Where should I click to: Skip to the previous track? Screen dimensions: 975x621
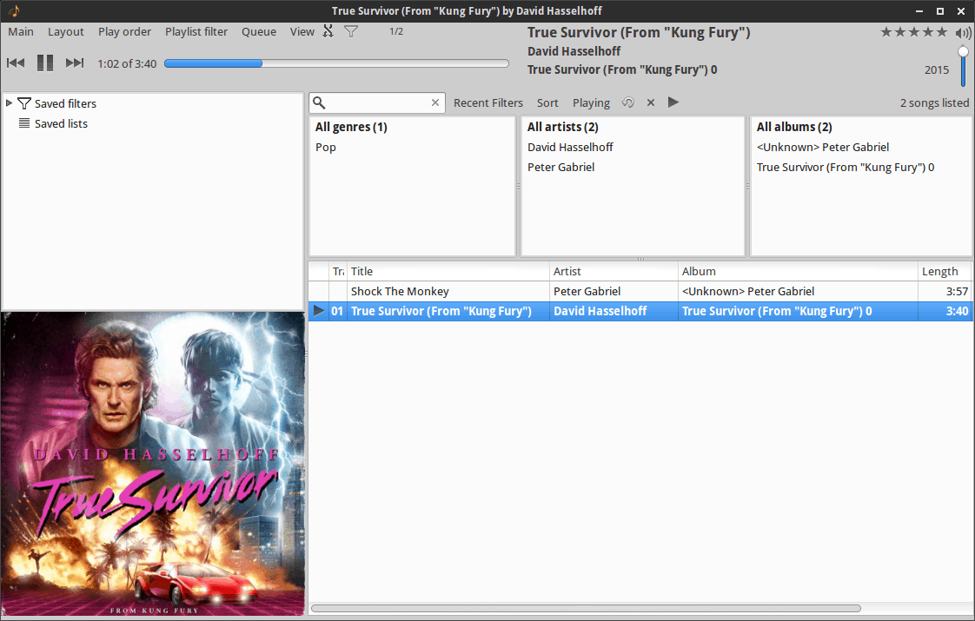point(16,63)
